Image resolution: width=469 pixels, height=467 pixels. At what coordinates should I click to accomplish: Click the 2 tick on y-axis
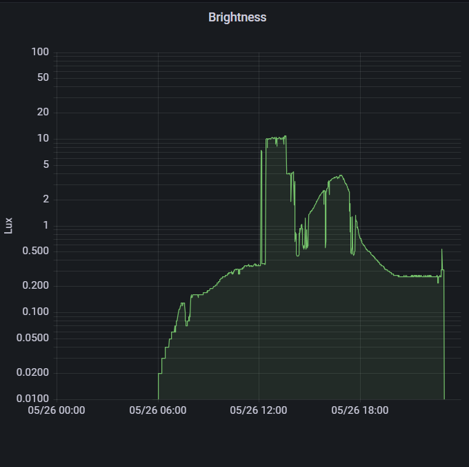[x=46, y=199]
